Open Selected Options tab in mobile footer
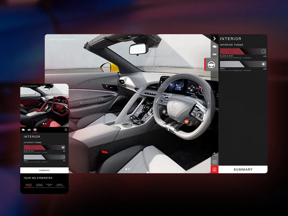Screen dimensions: 288x216 click(x=28, y=185)
